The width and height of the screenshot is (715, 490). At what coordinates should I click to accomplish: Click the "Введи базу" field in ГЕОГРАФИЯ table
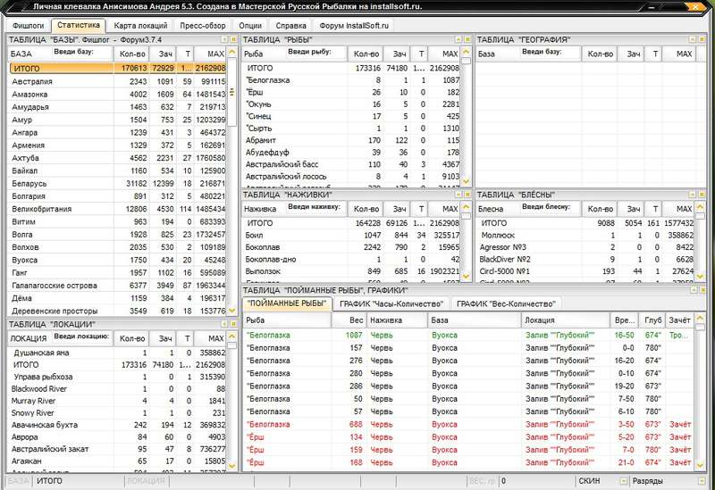click(549, 54)
